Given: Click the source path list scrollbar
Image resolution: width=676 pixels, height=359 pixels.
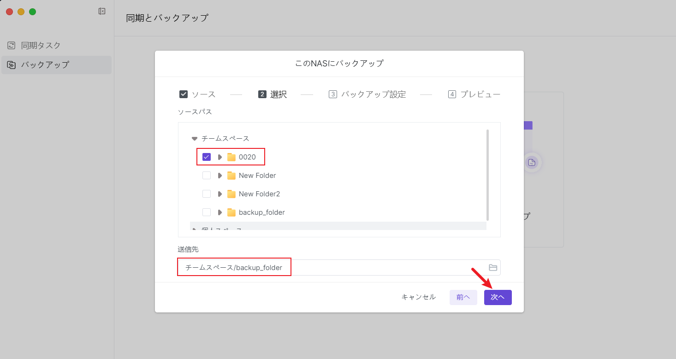Looking at the screenshot, I should pyautogui.click(x=487, y=175).
